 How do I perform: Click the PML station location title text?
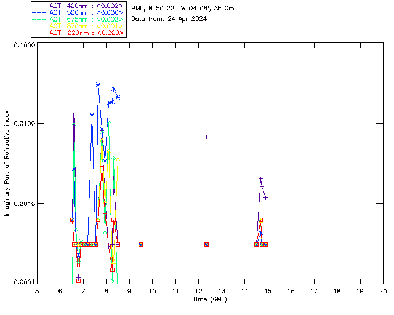point(183,9)
